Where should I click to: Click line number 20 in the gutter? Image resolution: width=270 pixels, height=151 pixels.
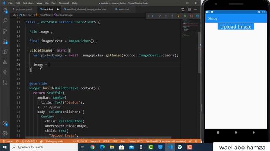[18, 65]
